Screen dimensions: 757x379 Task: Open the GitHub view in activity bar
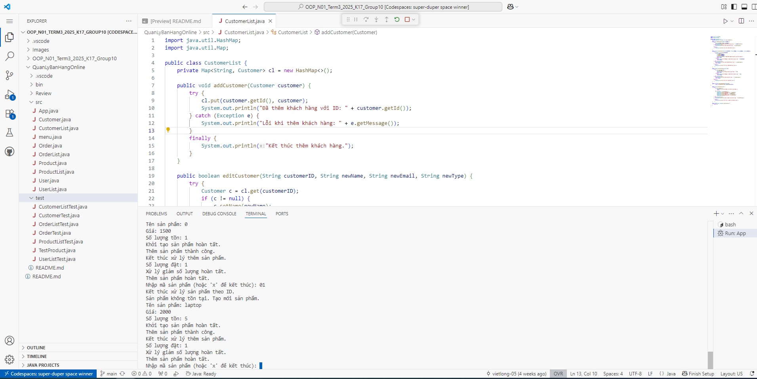pos(10,151)
